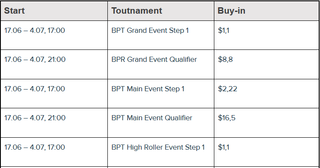The height and width of the screenshot is (168, 320).
Task: Click the word Qualifier in BPR row
Action: [x=183, y=59]
